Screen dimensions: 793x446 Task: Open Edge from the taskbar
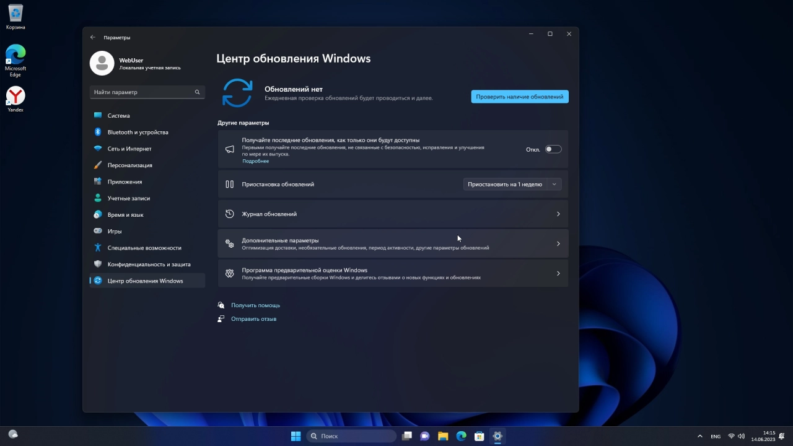461,436
